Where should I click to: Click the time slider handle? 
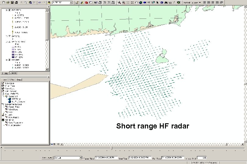pyautogui.click(x=112, y=148)
